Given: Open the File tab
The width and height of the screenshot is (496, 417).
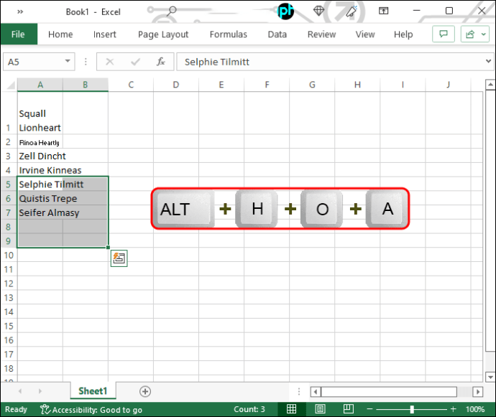Looking at the screenshot, I should 18,34.
